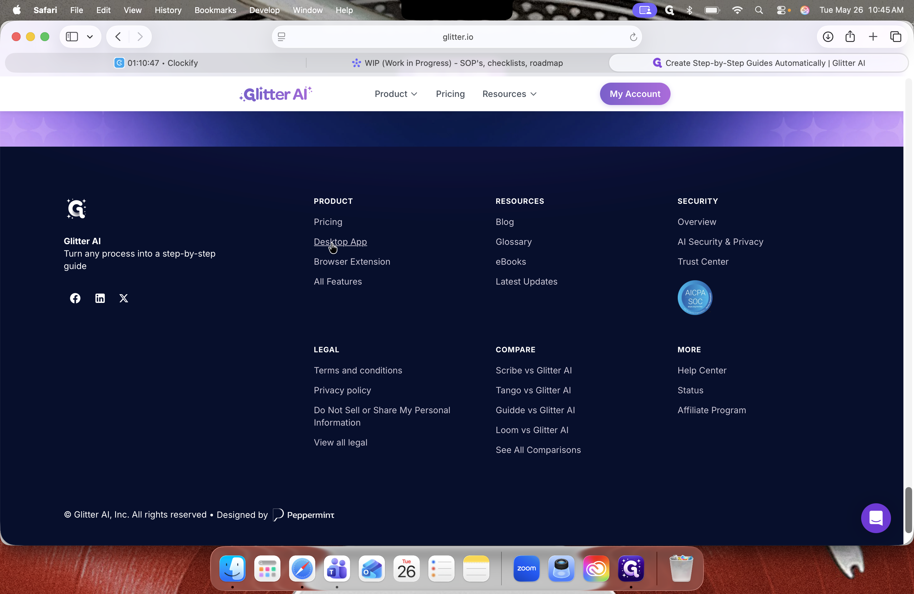Viewport: 914px width, 594px height.
Task: Open the Facebook social icon in footer
Action: coord(75,298)
